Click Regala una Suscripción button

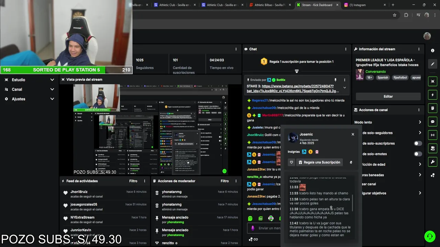pyautogui.click(x=320, y=162)
